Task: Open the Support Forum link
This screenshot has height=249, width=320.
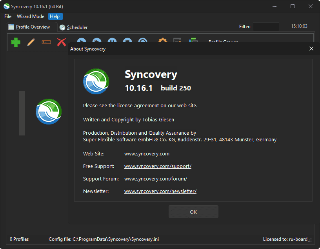Action: tap(156, 179)
